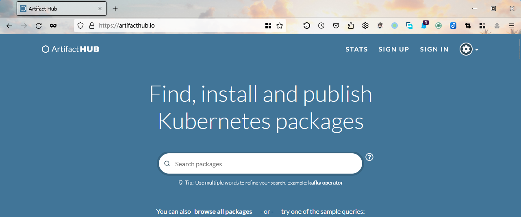Viewport: 521px width, 217px height.
Task: Click the anime avatar extension icon
Action: coord(380,26)
